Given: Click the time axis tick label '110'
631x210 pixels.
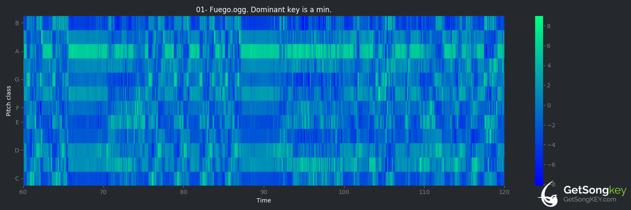Looking at the screenshot, I should tap(424, 192).
